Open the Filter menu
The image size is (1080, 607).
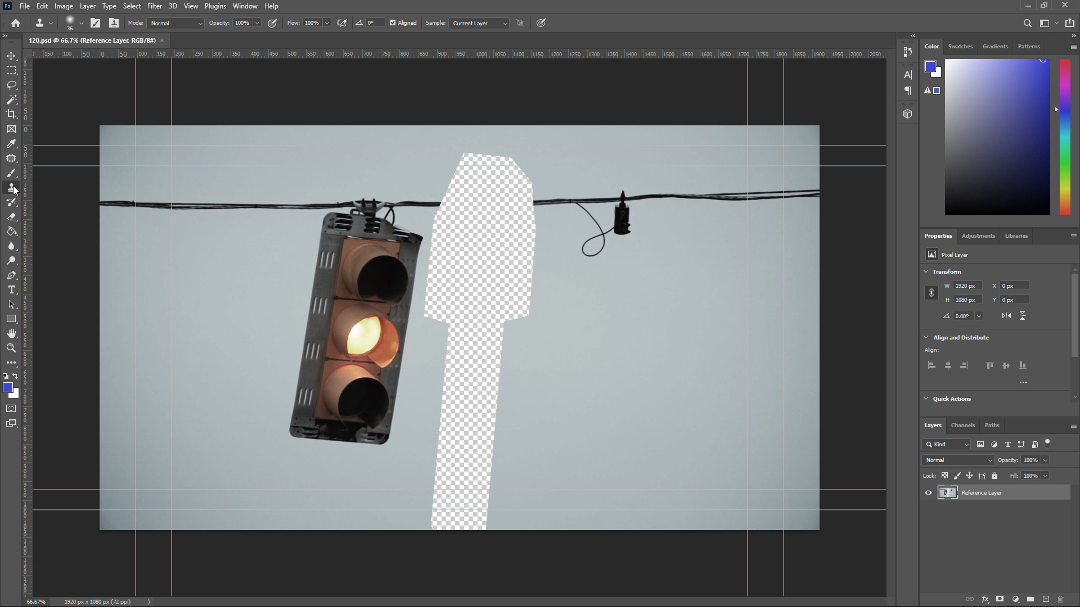tap(154, 6)
